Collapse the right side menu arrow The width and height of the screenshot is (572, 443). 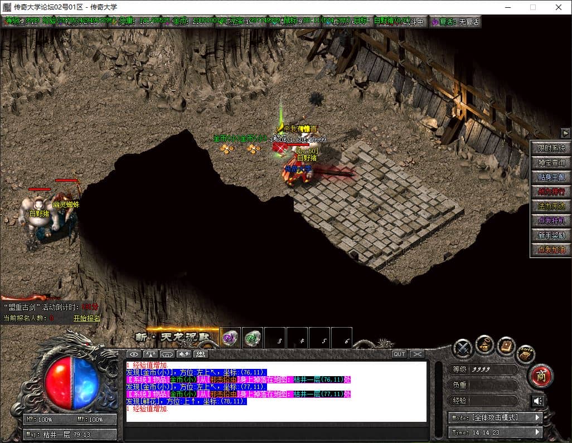[x=565, y=133]
